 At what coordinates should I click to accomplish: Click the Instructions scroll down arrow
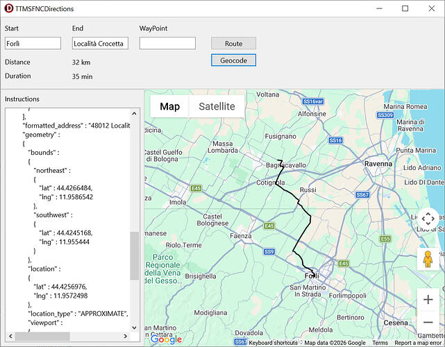pyautogui.click(x=134, y=328)
